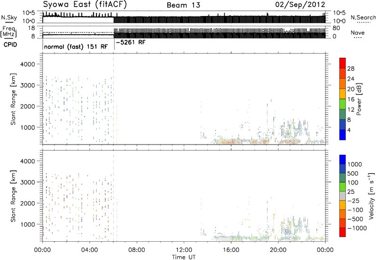Click the "16" label on power colorbar
Viewport: 376px width, 260px height.
pyautogui.click(x=351, y=99)
